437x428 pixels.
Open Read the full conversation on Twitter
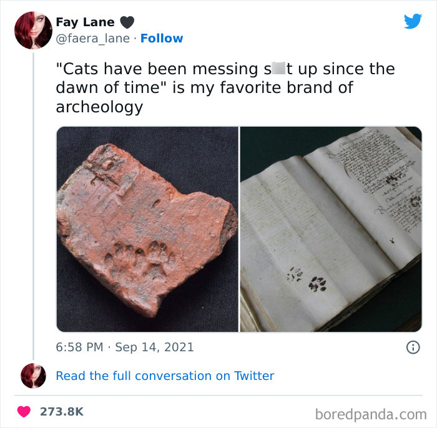[x=165, y=376]
